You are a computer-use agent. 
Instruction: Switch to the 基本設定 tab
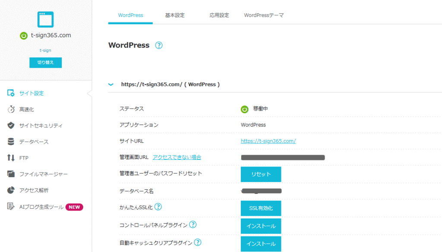175,15
